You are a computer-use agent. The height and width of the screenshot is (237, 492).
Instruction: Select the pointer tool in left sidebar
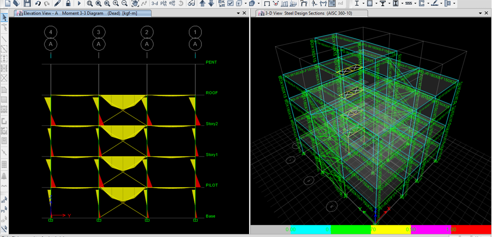[x=4, y=18]
